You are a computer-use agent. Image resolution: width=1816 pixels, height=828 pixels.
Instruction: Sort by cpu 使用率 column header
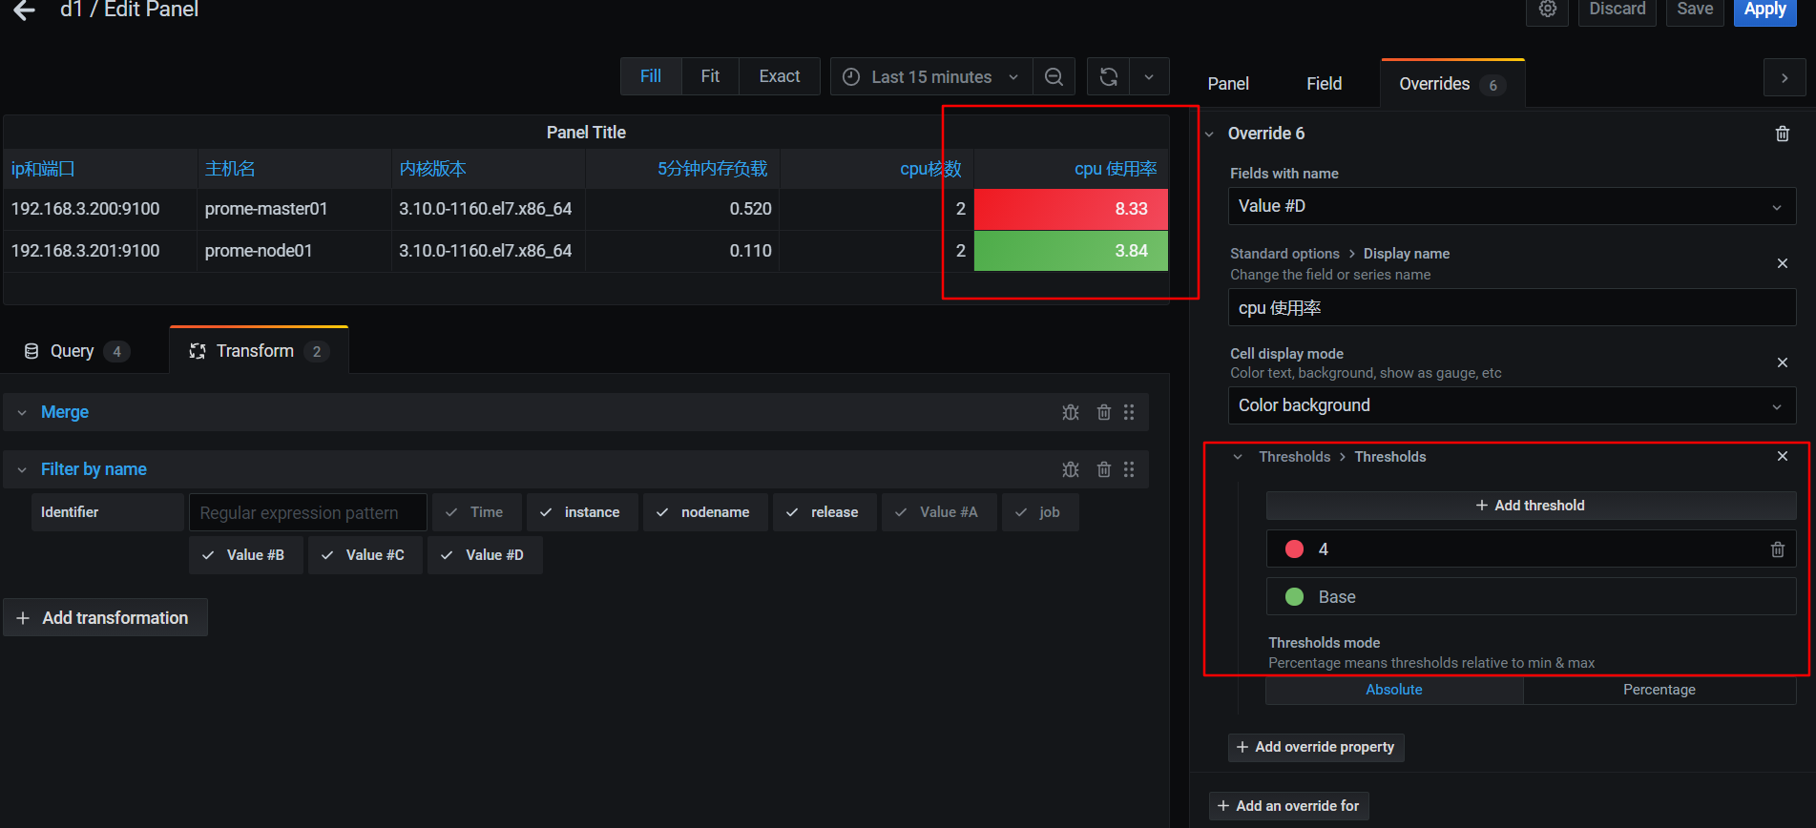coord(1115,169)
